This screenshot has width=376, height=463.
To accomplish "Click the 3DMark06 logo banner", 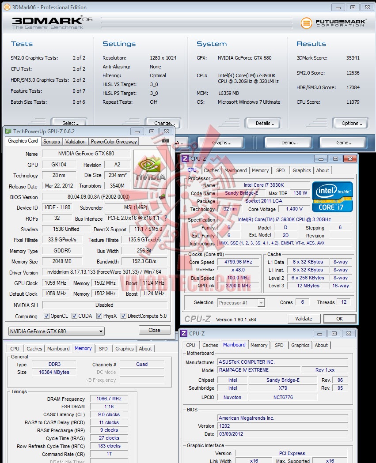I will pos(52,23).
